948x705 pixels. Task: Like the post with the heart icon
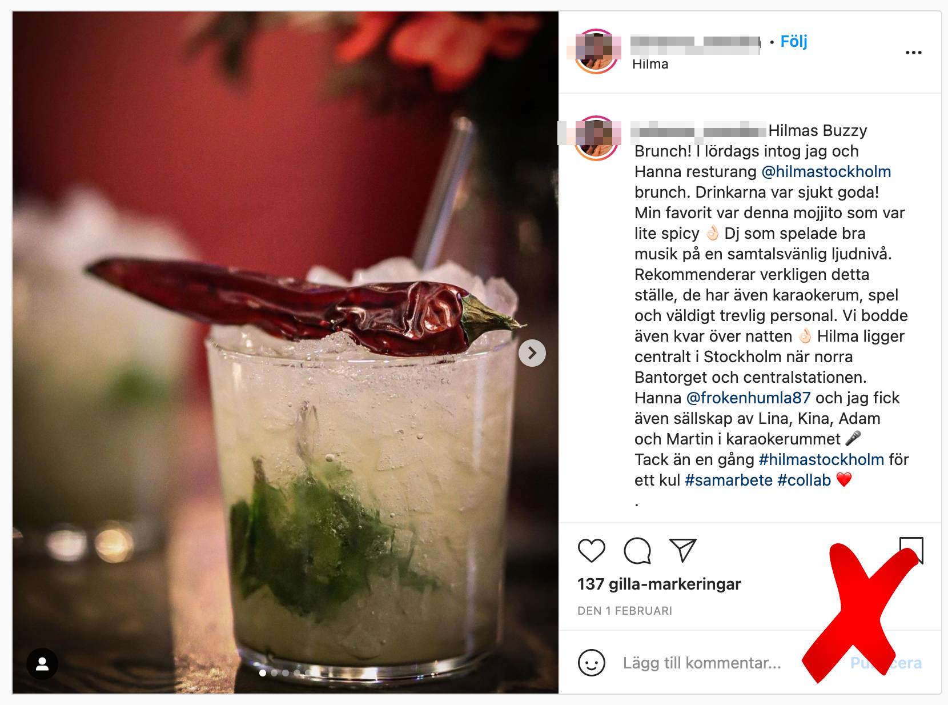tap(591, 551)
